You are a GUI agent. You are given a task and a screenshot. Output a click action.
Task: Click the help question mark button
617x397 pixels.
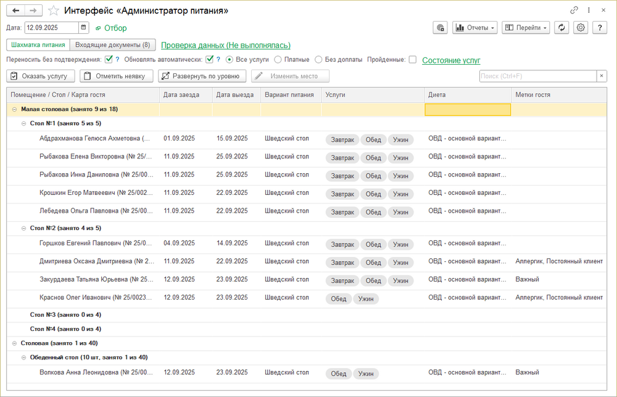pos(600,28)
